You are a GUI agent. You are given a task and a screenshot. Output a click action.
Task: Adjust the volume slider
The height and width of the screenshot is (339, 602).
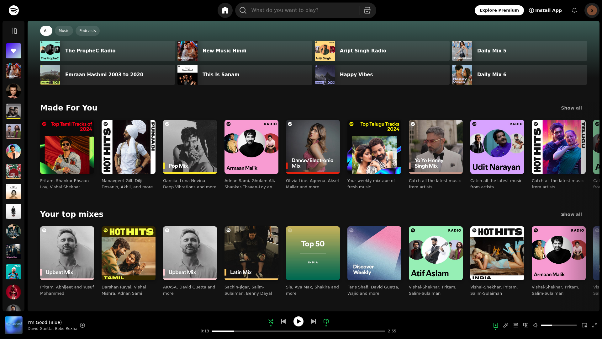point(559,325)
